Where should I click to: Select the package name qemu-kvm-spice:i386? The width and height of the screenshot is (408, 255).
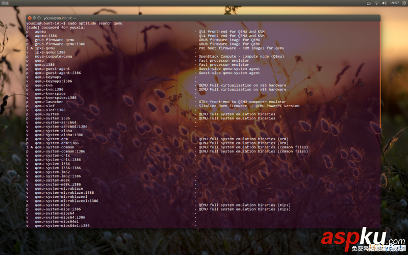(56, 98)
